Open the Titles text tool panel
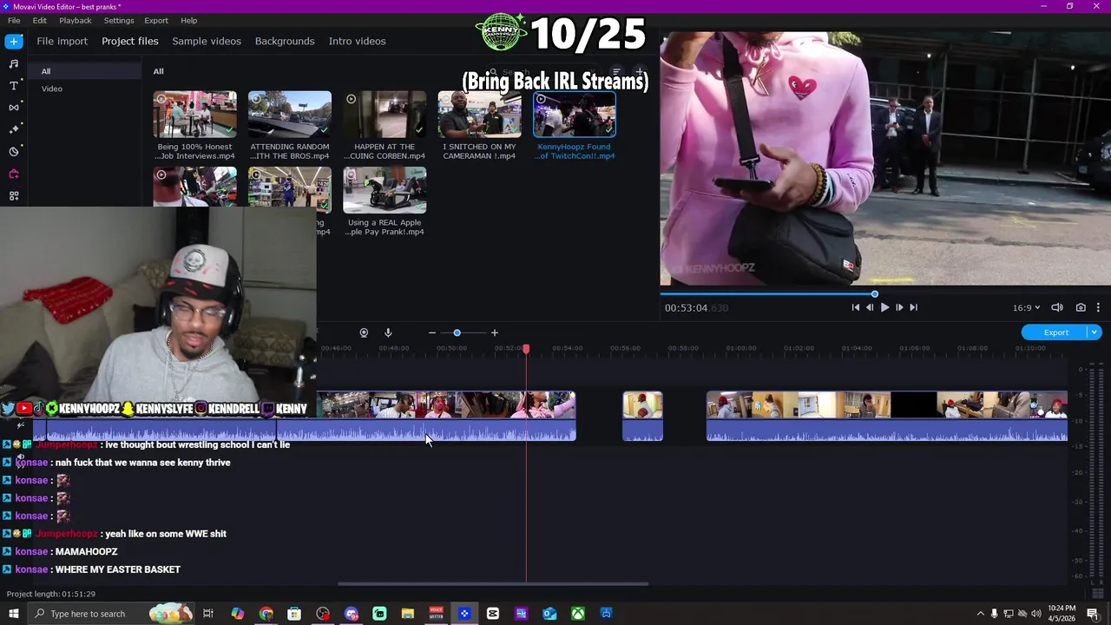 pos(14,85)
